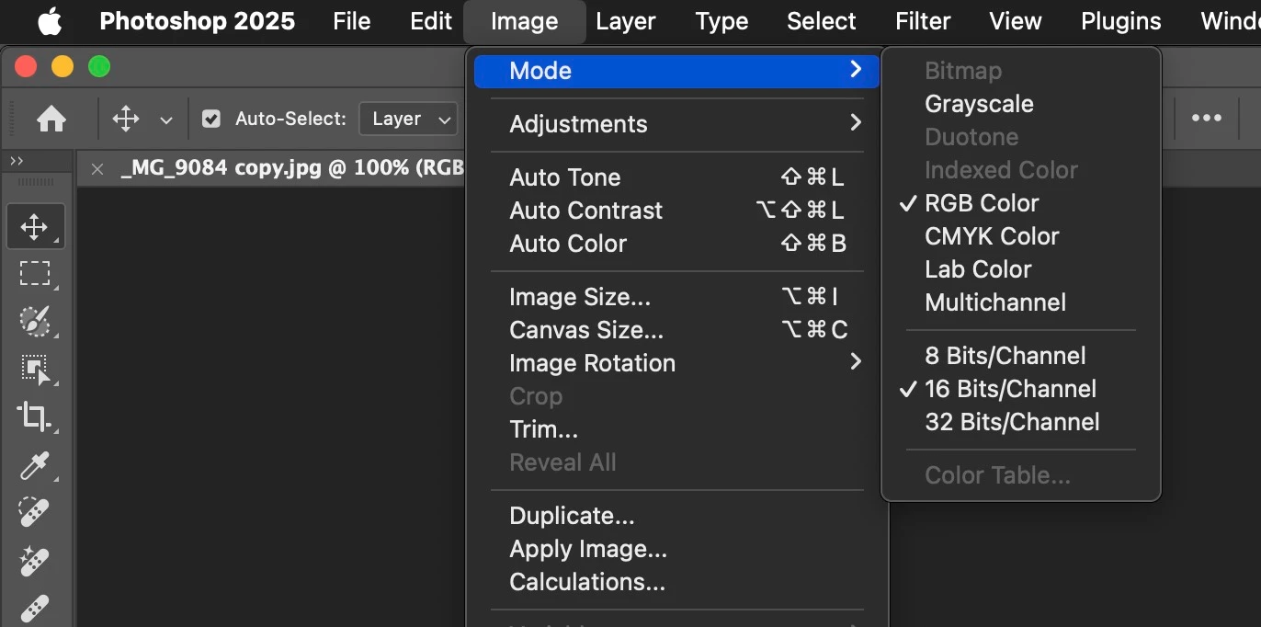Select the Object Selection tool
Viewport: 1261px width, 627px height.
click(x=35, y=369)
